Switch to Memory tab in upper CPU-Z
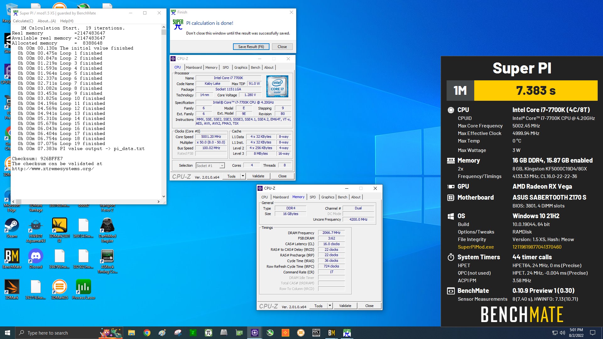Screen dimensions: 603x339 [211, 67]
